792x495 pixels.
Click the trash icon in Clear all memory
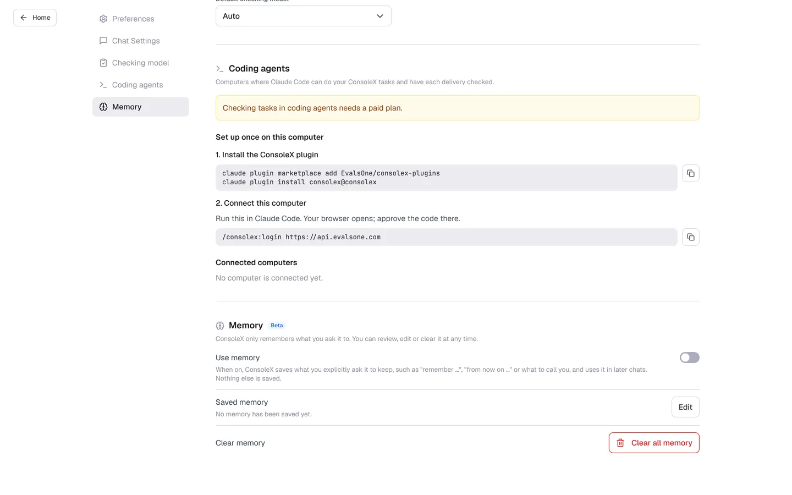pyautogui.click(x=620, y=443)
